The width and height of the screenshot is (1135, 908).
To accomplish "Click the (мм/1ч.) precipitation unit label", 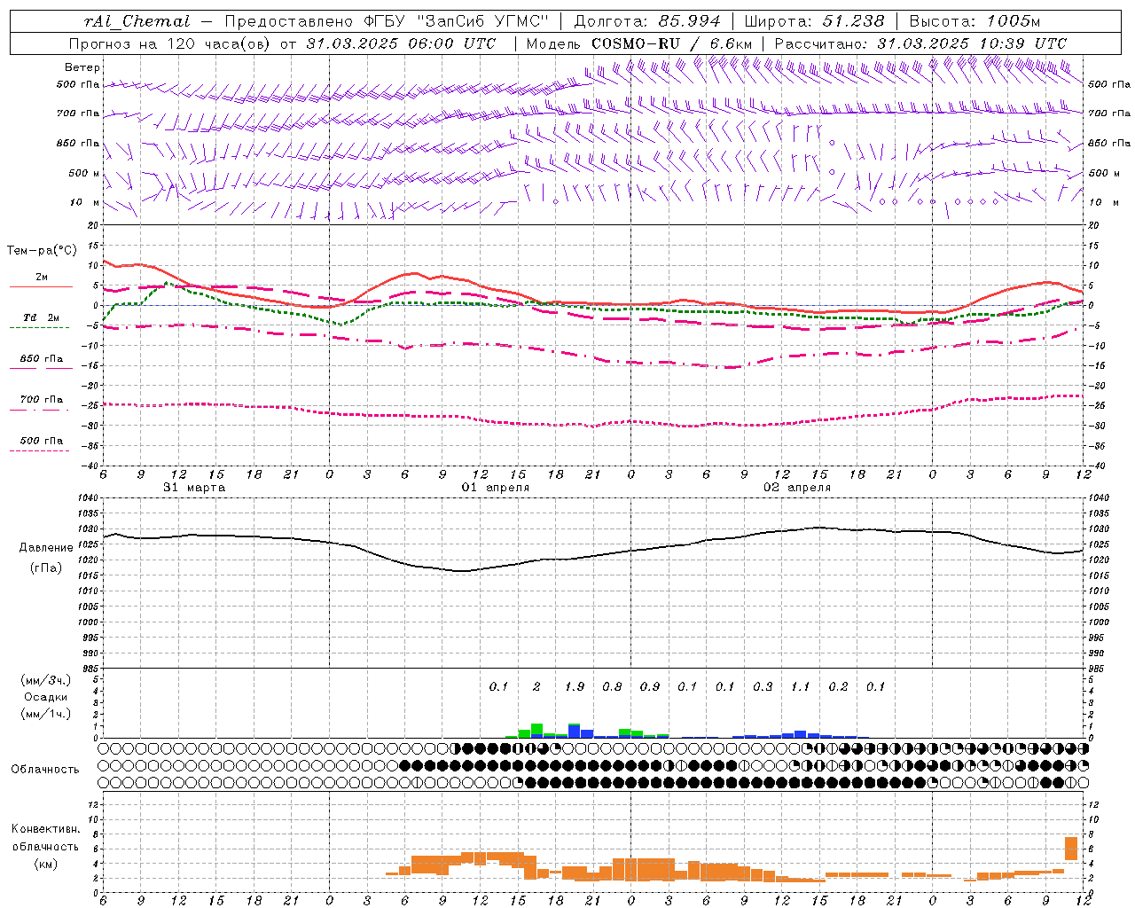I will click(46, 714).
